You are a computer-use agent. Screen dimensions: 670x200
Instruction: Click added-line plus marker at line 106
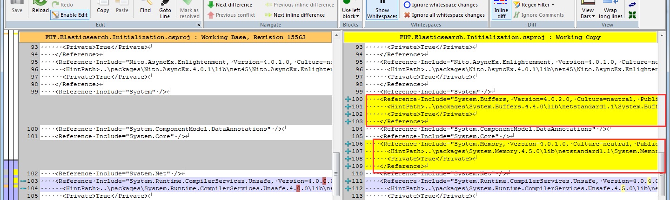click(x=348, y=144)
